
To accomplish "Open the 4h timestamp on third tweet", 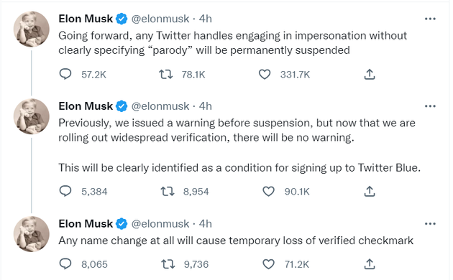I will [x=206, y=224].
